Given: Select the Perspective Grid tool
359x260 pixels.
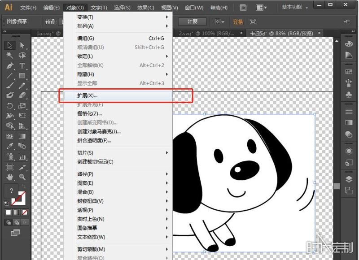Looking at the screenshot, I should pos(22,126).
